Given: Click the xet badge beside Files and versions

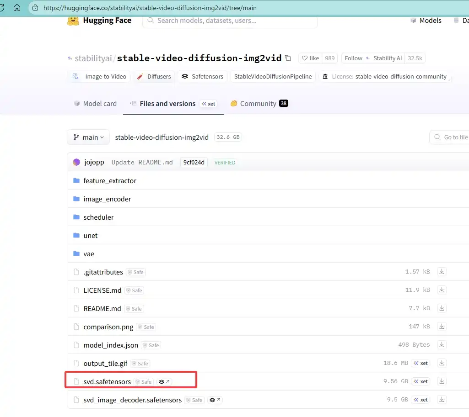Looking at the screenshot, I should (x=209, y=104).
